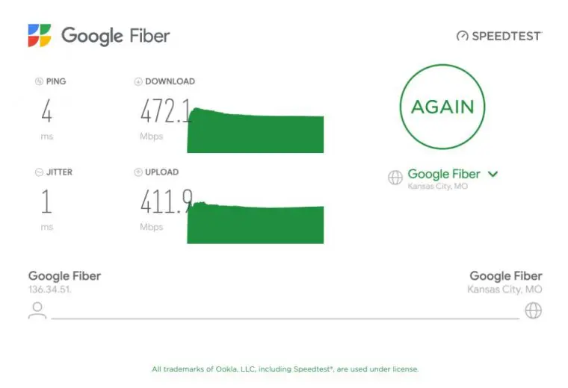Screen dimensions: 568x388
Task: Click the Speedtest gauge icon
Action: (x=462, y=36)
